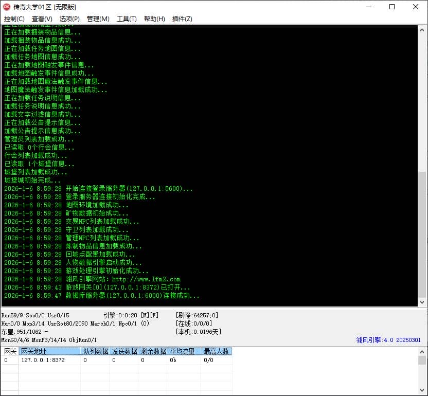Open the 选项(P) menu
428x396 pixels.
click(x=69, y=19)
